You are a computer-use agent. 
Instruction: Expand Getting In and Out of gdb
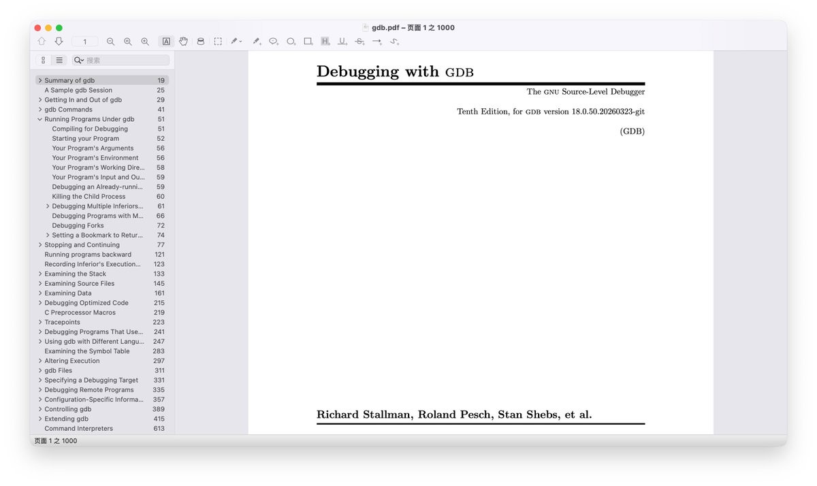pos(40,99)
